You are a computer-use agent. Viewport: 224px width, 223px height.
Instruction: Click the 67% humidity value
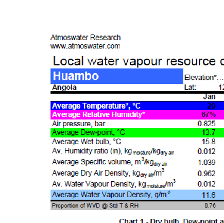(209, 114)
